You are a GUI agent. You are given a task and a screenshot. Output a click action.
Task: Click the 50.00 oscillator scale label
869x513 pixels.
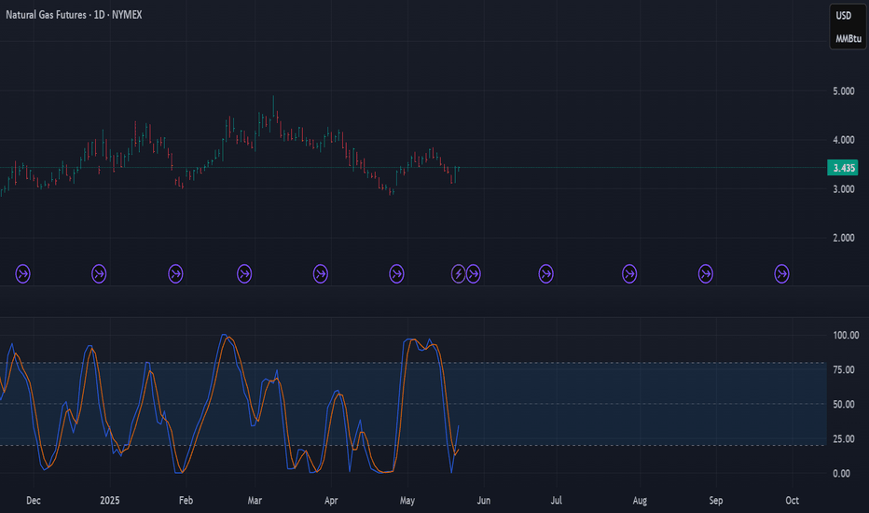[x=844, y=404]
